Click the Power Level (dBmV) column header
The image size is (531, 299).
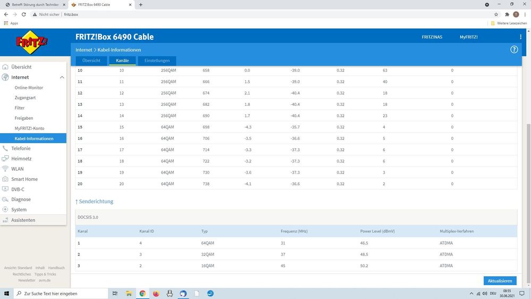click(x=377, y=231)
